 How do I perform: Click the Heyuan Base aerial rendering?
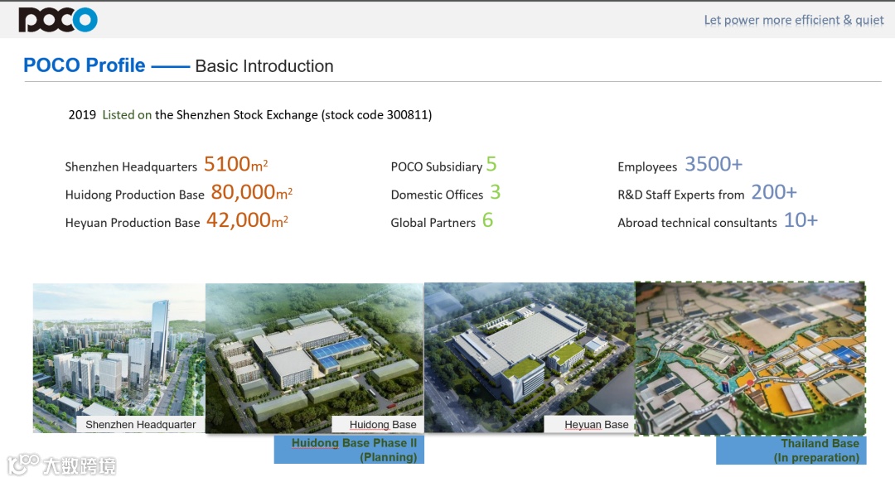click(529, 358)
